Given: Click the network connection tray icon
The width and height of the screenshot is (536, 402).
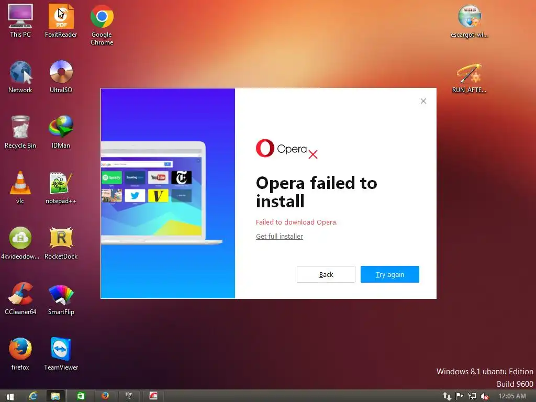Looking at the screenshot, I should pos(472,396).
